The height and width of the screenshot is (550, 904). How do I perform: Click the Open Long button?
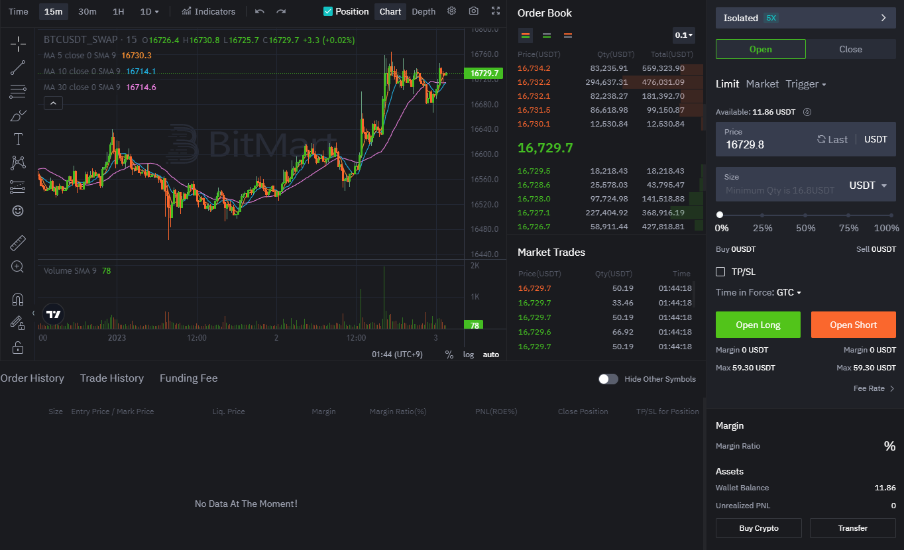coord(758,325)
